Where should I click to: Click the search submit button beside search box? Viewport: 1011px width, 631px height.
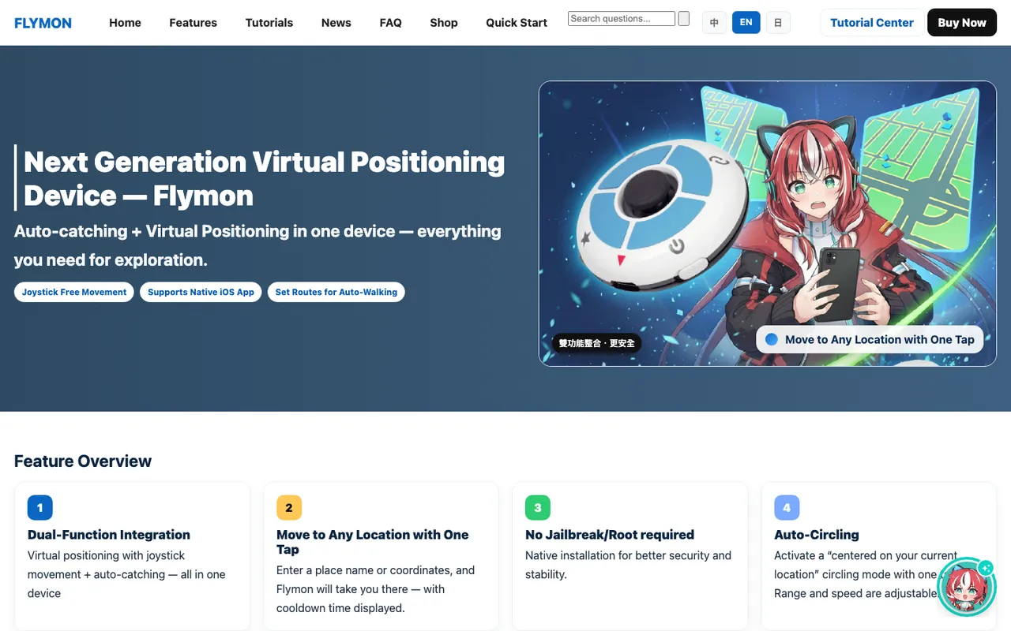coord(684,18)
